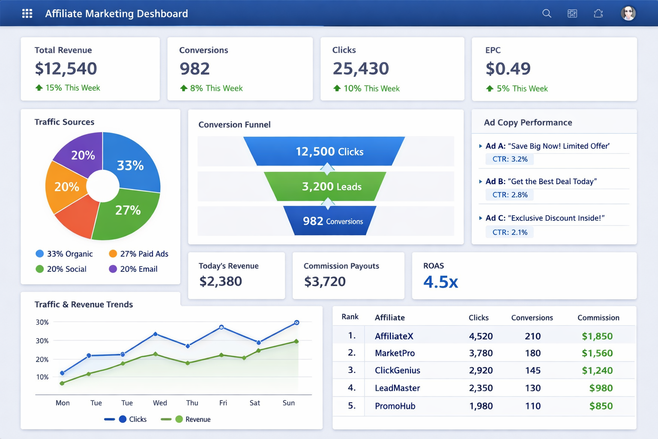Click the green increase arrow on Total Revenue

[x=39, y=87]
